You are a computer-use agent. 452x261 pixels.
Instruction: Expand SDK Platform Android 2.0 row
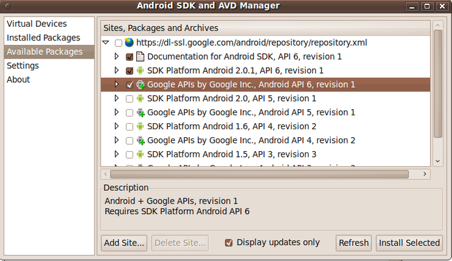coord(117,98)
